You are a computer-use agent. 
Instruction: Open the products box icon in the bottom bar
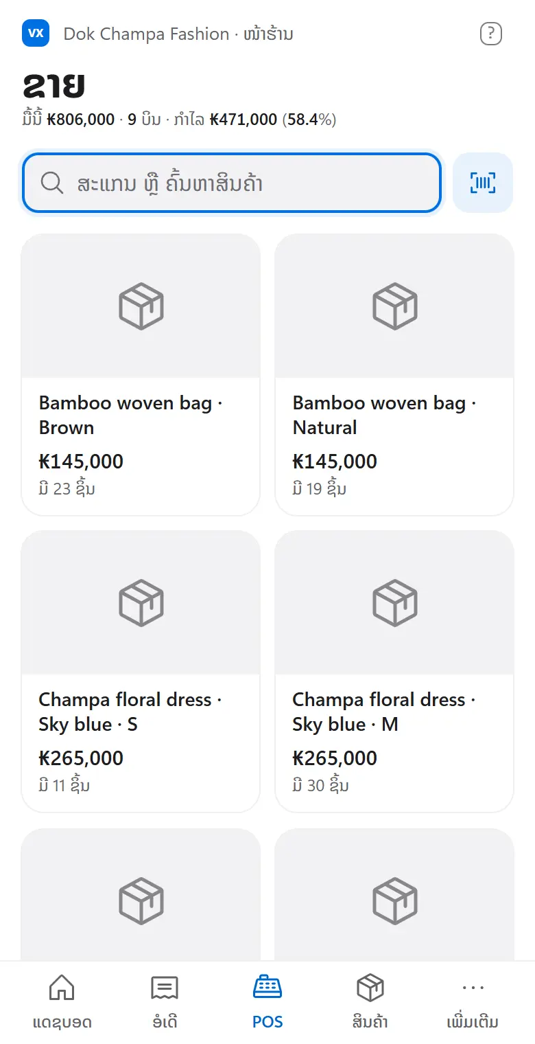[370, 988]
